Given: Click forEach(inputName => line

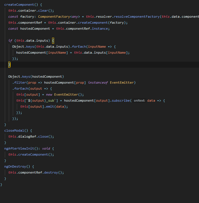Looking at the screenshot, I should 64,47.
